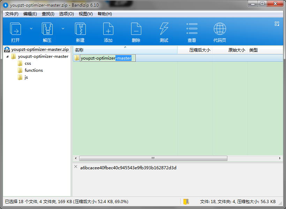This screenshot has width=286, height=209.
Task: Click the Add (添加) file icon
Action: 108,29
